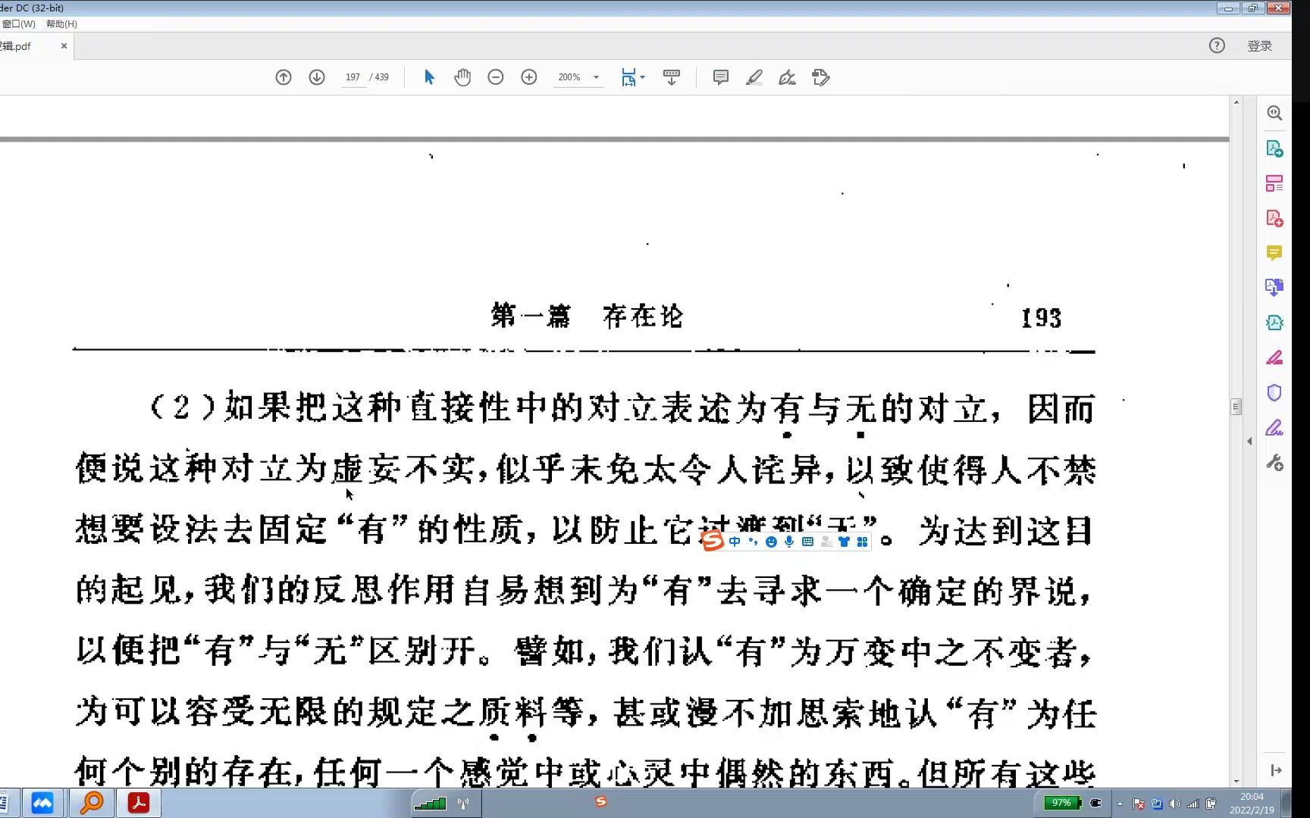The width and height of the screenshot is (1310, 818).
Task: Open the Compress PDF tool in right panel
Action: pos(1274,323)
